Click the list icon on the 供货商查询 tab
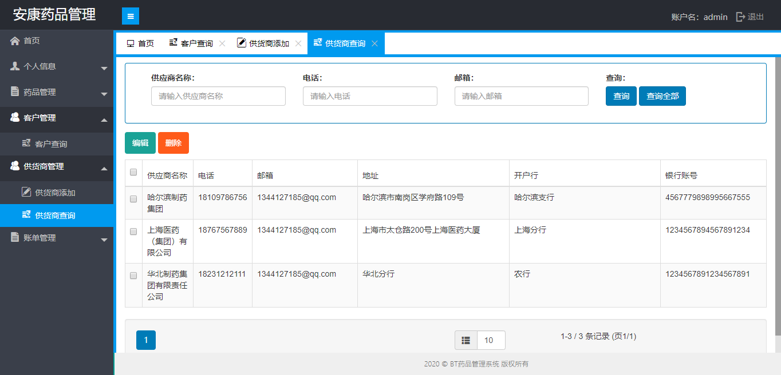 pos(318,43)
